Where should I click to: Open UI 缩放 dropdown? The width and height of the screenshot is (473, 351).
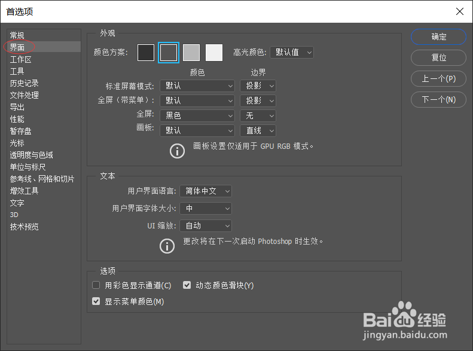pyautogui.click(x=206, y=226)
